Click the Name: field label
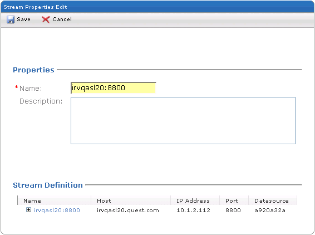This screenshot has height=235, width=315. coord(31,88)
